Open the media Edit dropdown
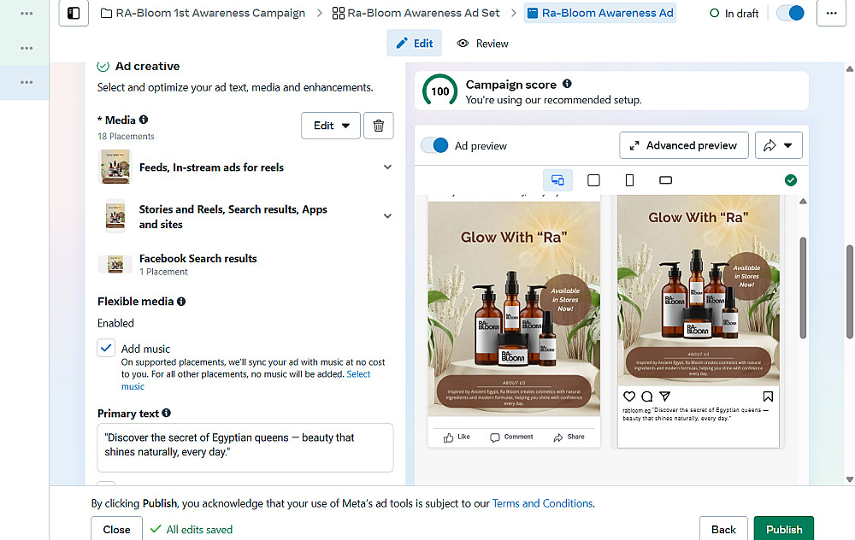The width and height of the screenshot is (855, 540). pos(331,126)
